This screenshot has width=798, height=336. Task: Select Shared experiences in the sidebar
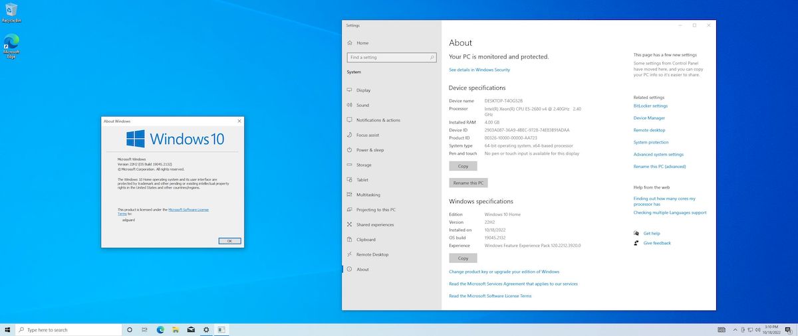pos(374,224)
